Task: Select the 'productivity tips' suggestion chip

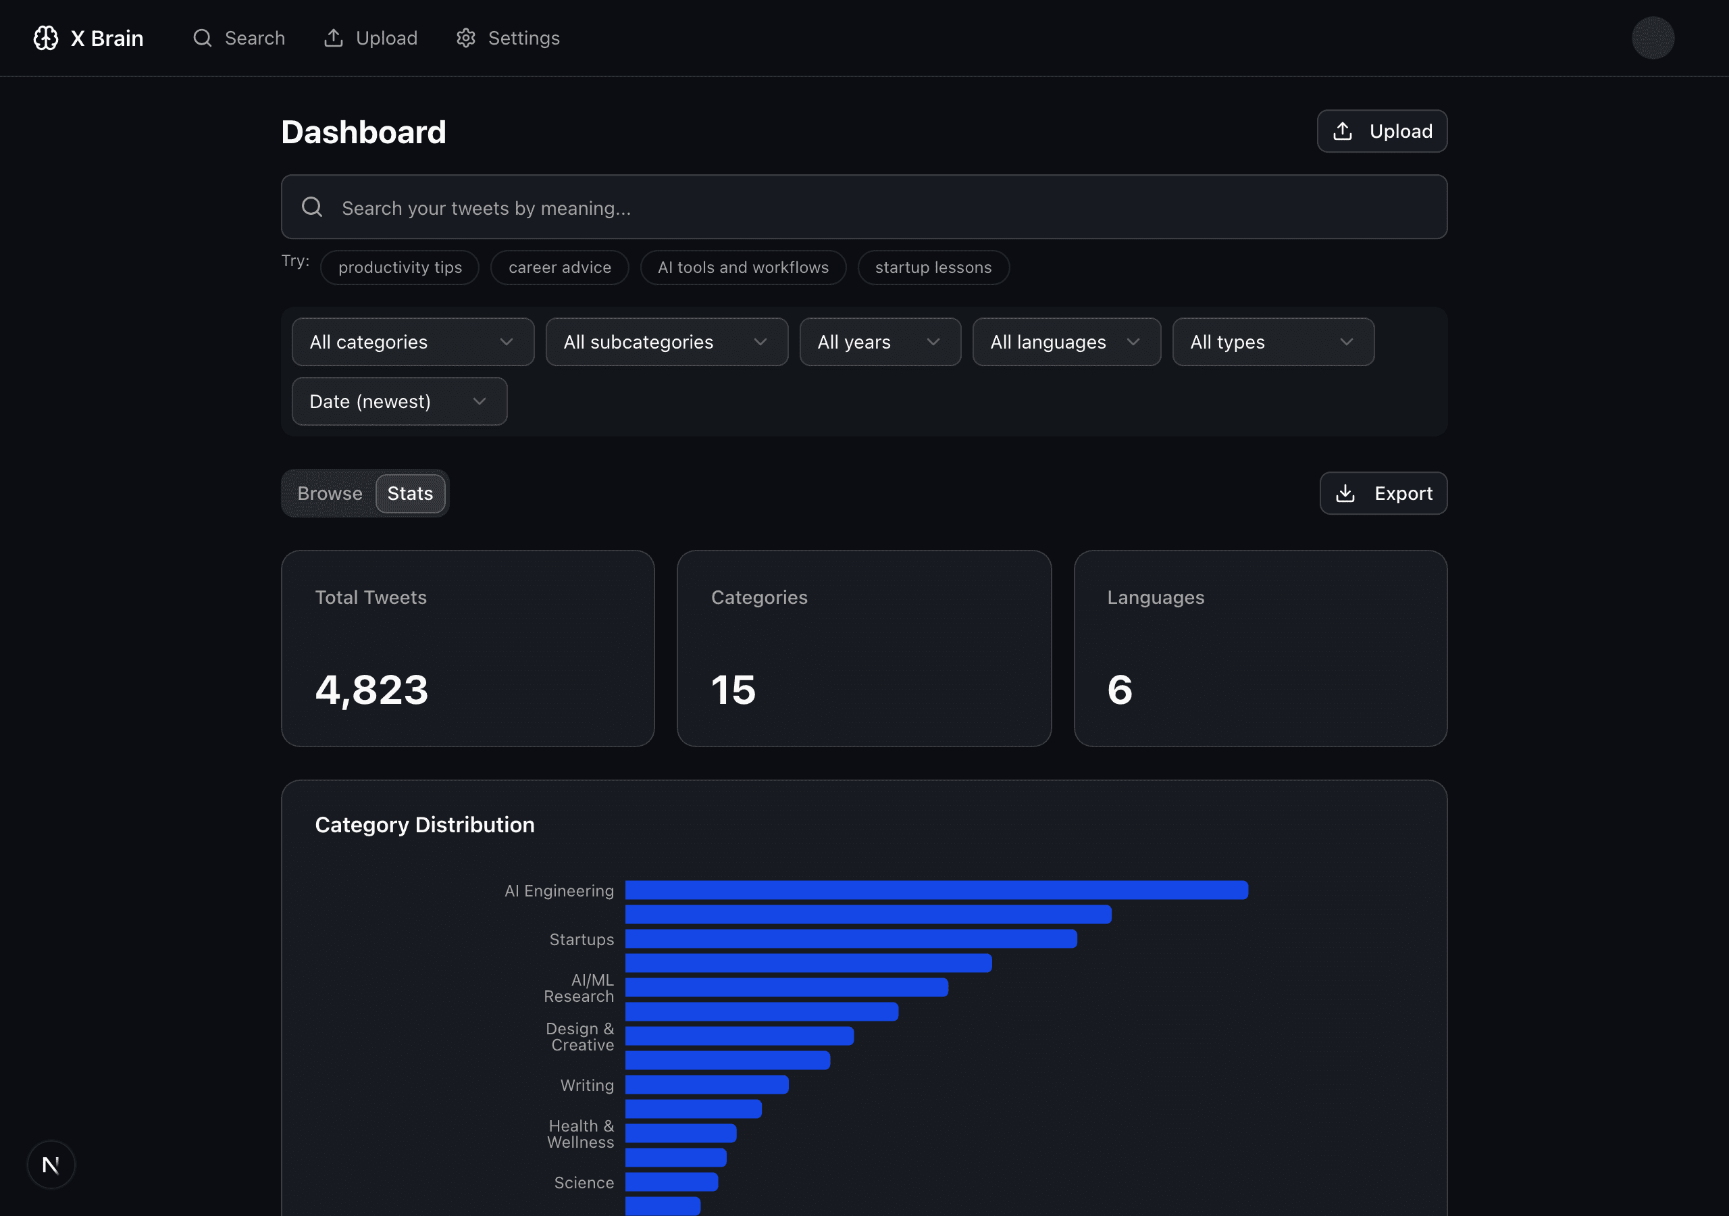Action: tap(400, 268)
